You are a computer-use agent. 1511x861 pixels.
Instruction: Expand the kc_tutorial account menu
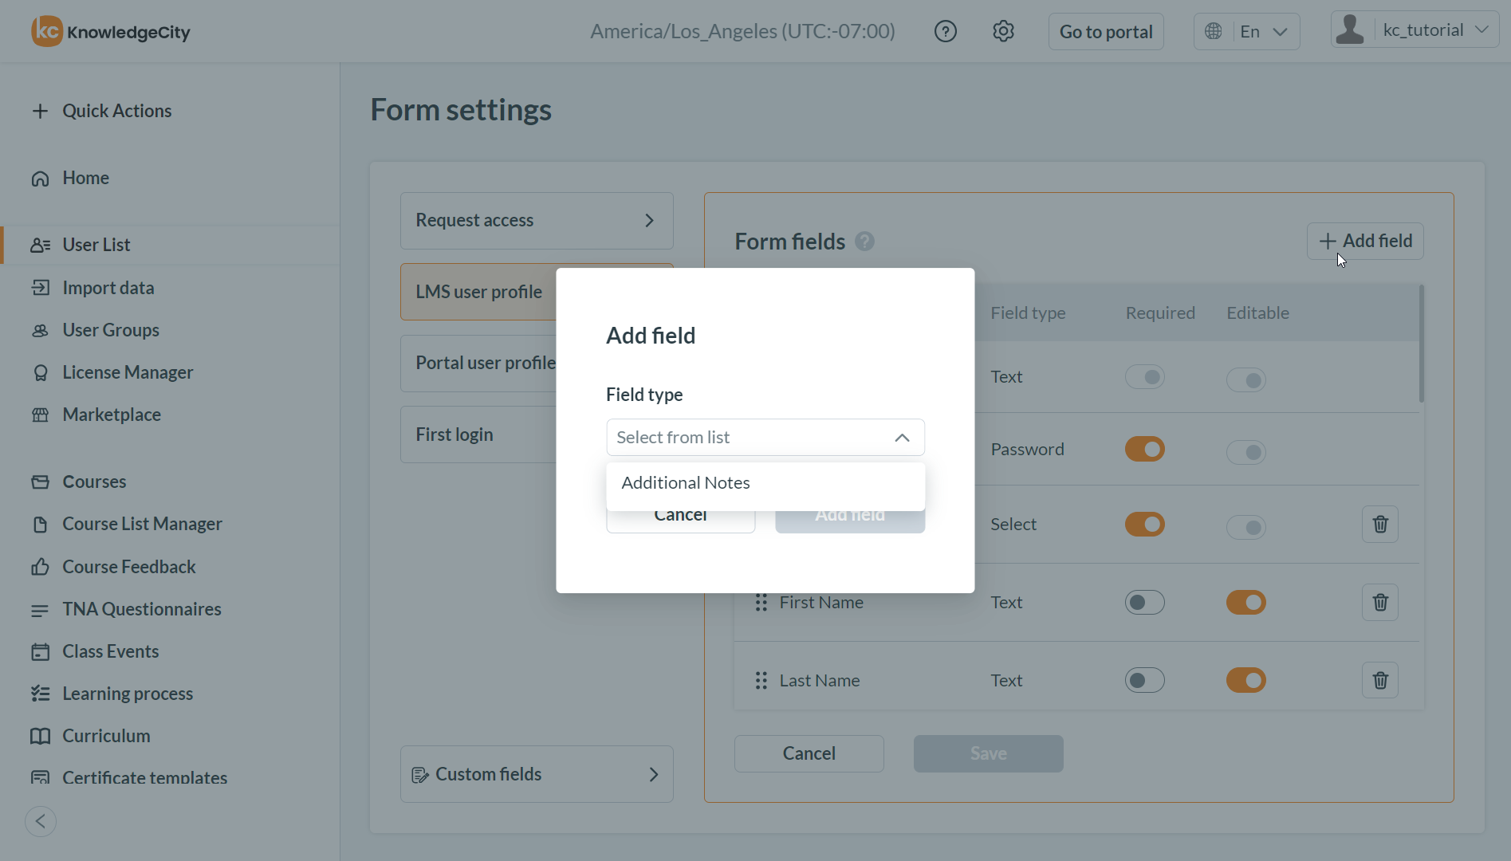(x=1415, y=30)
